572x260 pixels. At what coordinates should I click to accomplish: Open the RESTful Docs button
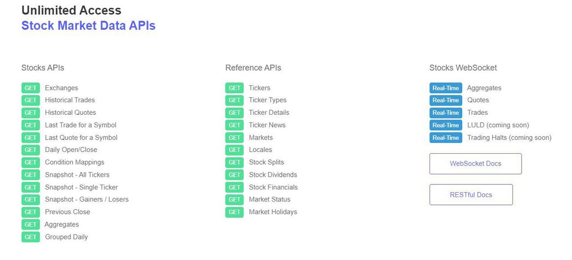[471, 195]
